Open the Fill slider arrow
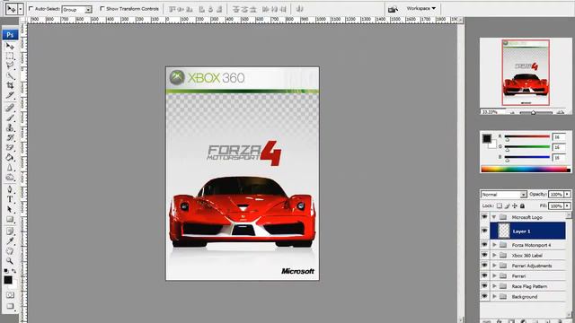The height and width of the screenshot is (323, 575). [567, 205]
